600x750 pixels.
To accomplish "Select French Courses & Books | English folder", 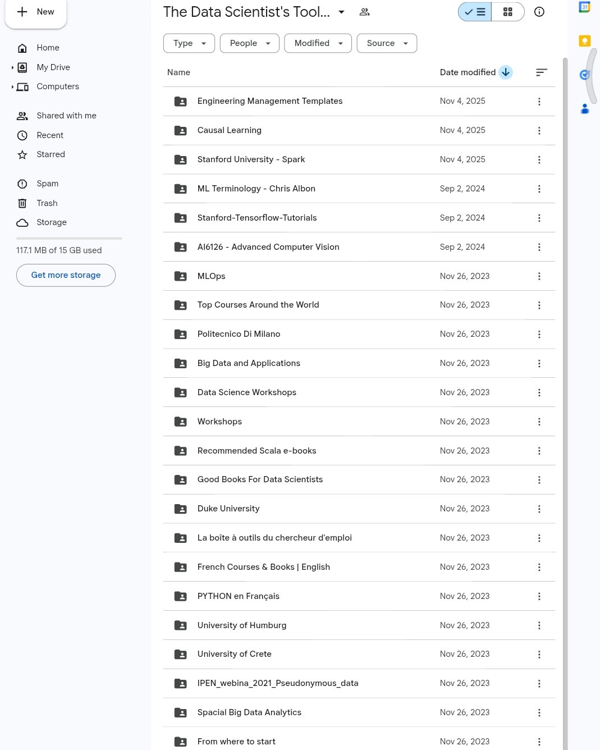I will [359, 567].
